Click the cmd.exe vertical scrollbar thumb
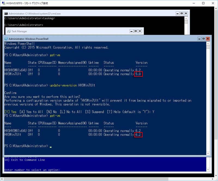 click(186, 22)
